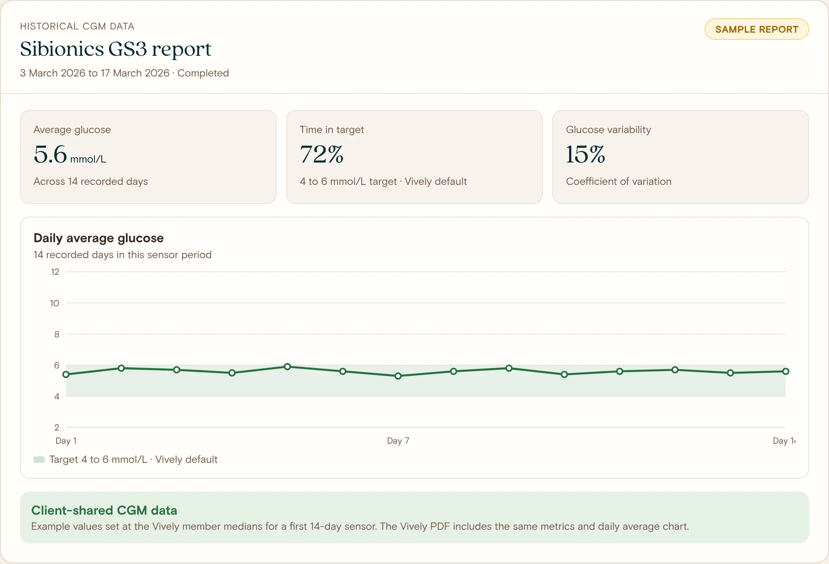
Task: Click the Day 1 axis label
Action: pyautogui.click(x=66, y=441)
